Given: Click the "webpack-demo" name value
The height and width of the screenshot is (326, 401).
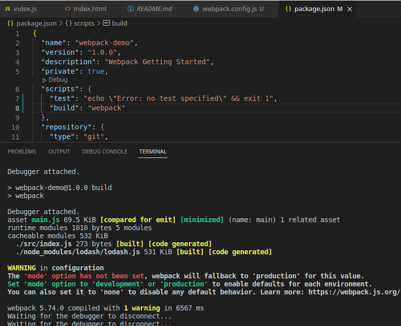Looking at the screenshot, I should coord(104,43).
